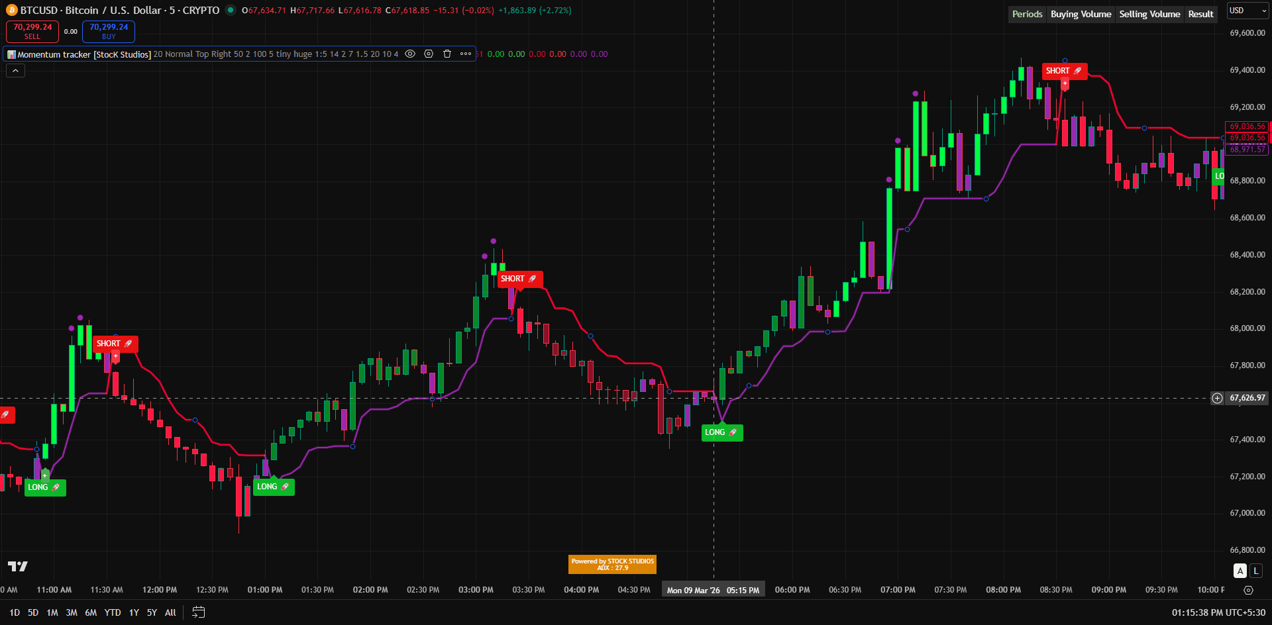Click the Periods table header

[1027, 14]
